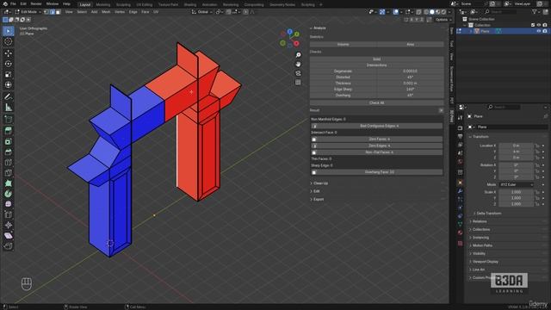Open the Window menu
This screenshot has height=310, width=551.
point(53,3)
